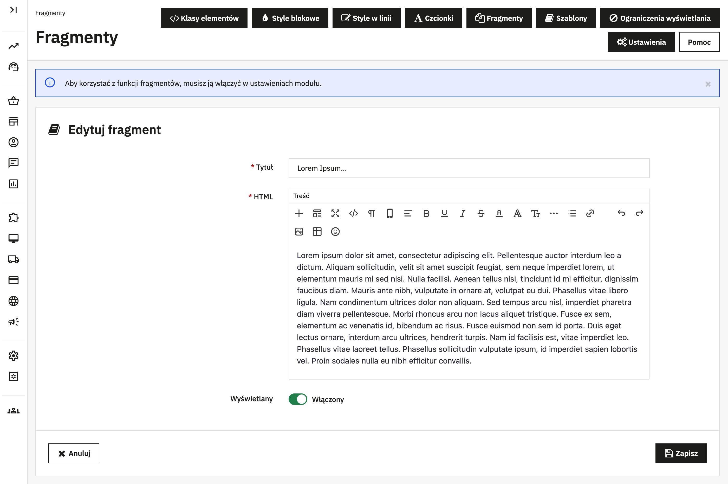728x484 pixels.
Task: Switch to Klasy elementów tab
Action: point(204,18)
